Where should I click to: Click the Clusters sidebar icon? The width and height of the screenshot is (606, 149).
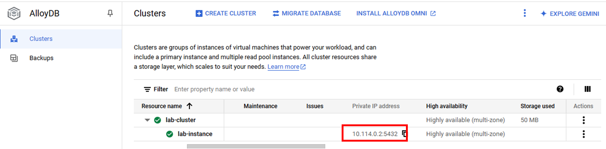(14, 39)
